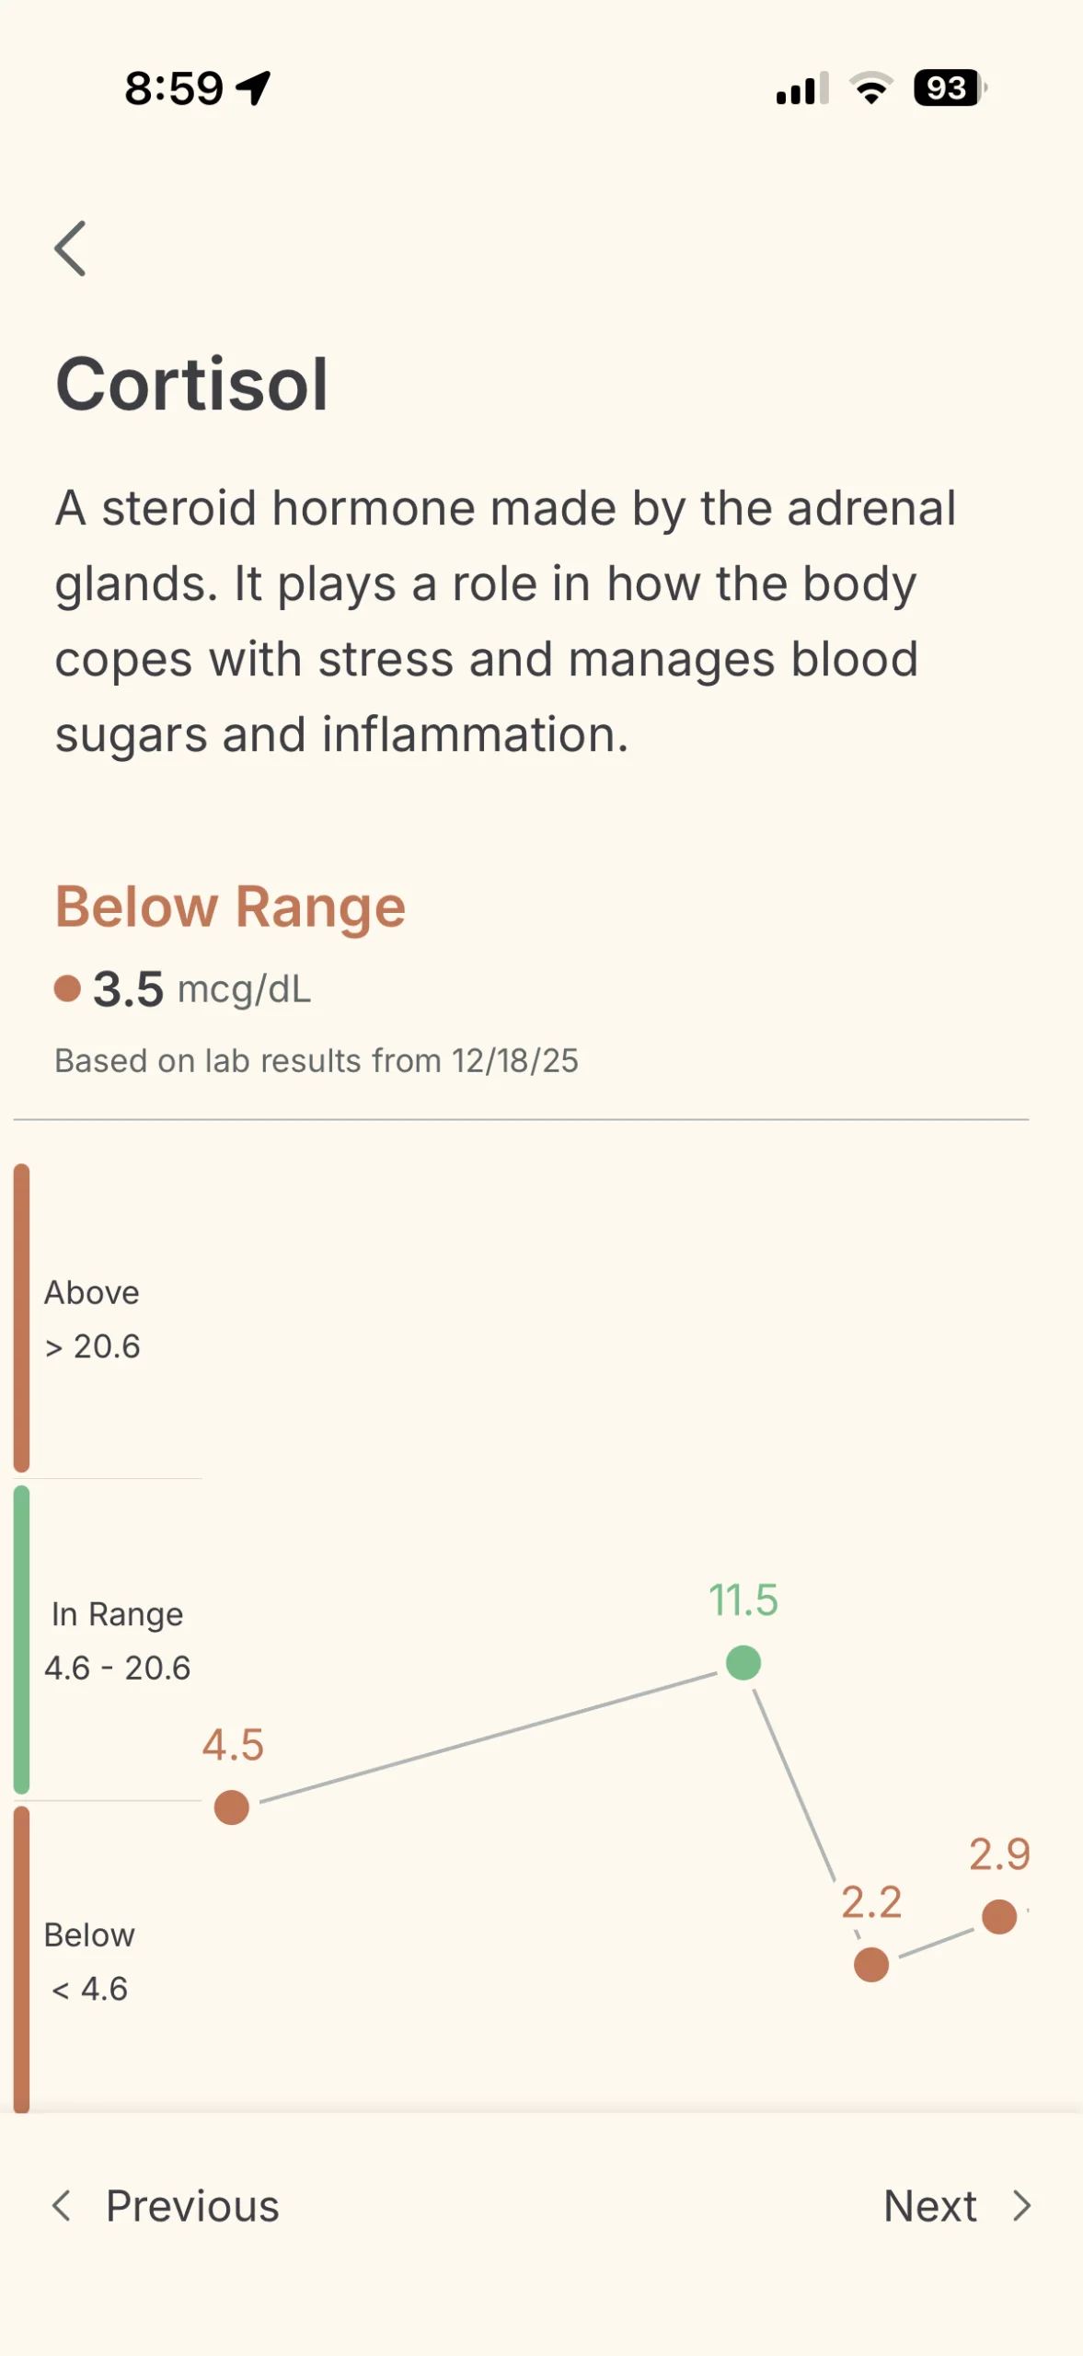Tap the left chevron beside Previous

click(x=62, y=2206)
